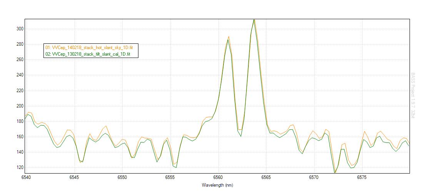Click the 260 y-axis tick label
The image size is (423, 192).
tap(20, 60)
